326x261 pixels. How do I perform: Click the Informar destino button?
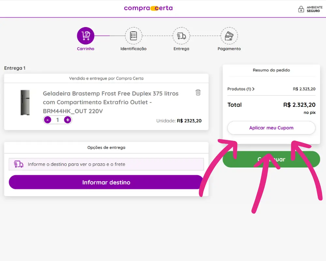(x=106, y=182)
